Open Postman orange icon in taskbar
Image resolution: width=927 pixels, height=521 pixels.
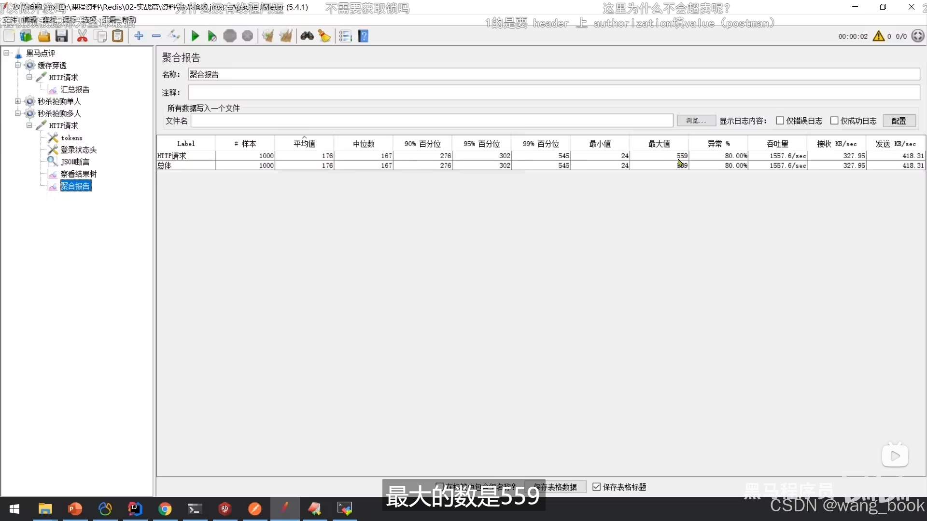pos(255,509)
